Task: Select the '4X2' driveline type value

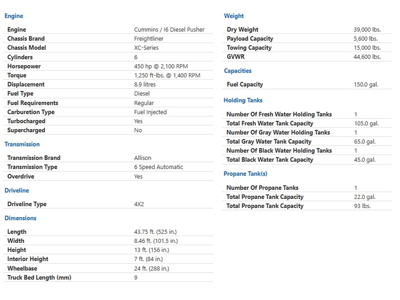Action: coord(139,204)
